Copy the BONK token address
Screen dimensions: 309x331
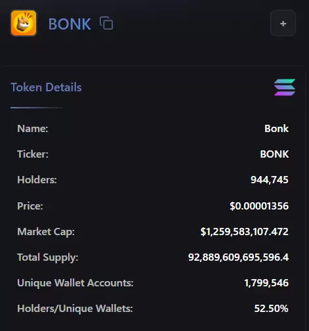pyautogui.click(x=106, y=23)
